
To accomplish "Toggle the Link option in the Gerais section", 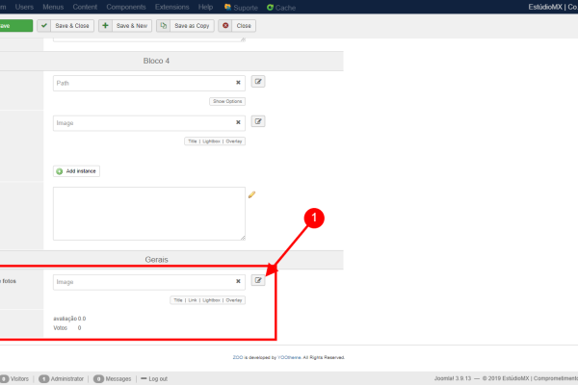I will point(193,300).
